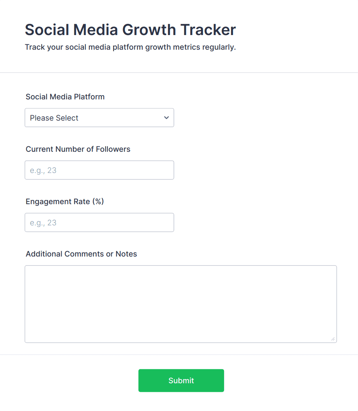Focus the Engagement Rate (%) input
The width and height of the screenshot is (358, 411).
point(99,223)
